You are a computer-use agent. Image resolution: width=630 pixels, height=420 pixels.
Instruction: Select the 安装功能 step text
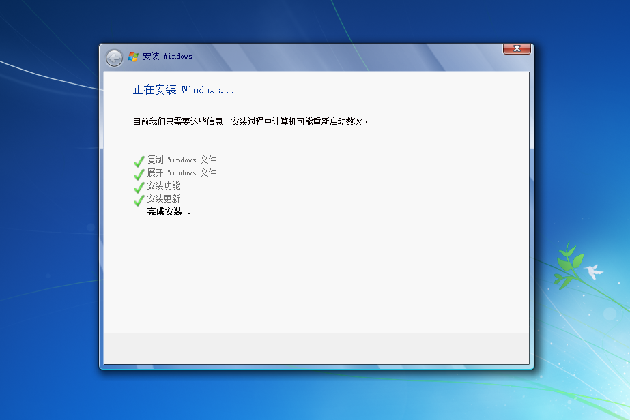click(x=163, y=185)
